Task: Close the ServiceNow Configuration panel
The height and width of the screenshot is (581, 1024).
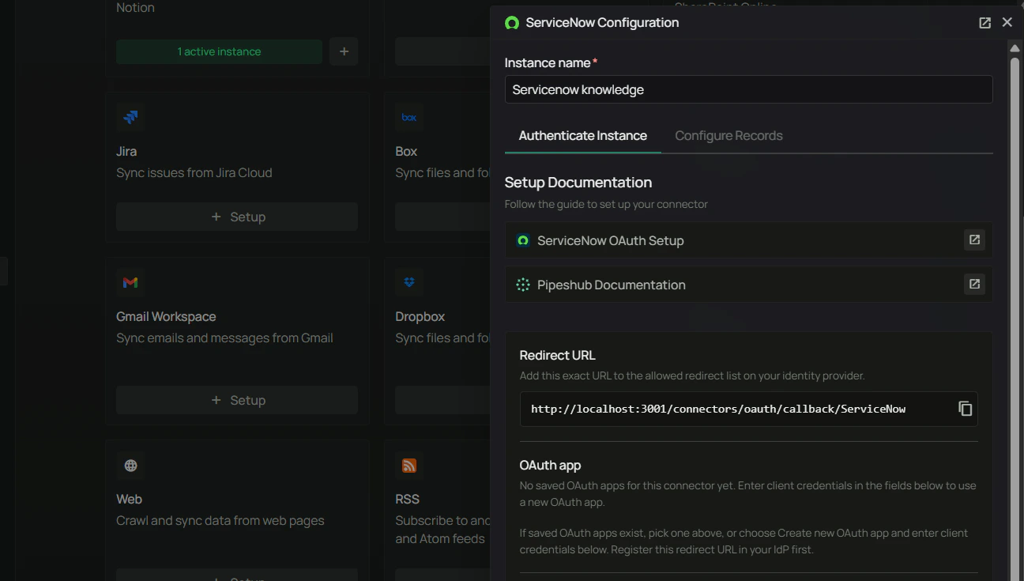Action: [1007, 22]
